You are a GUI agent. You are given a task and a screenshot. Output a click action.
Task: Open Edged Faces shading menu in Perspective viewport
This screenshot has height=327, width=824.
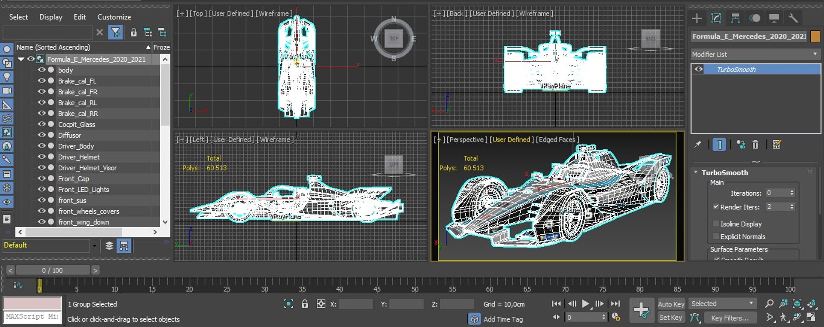(558, 139)
